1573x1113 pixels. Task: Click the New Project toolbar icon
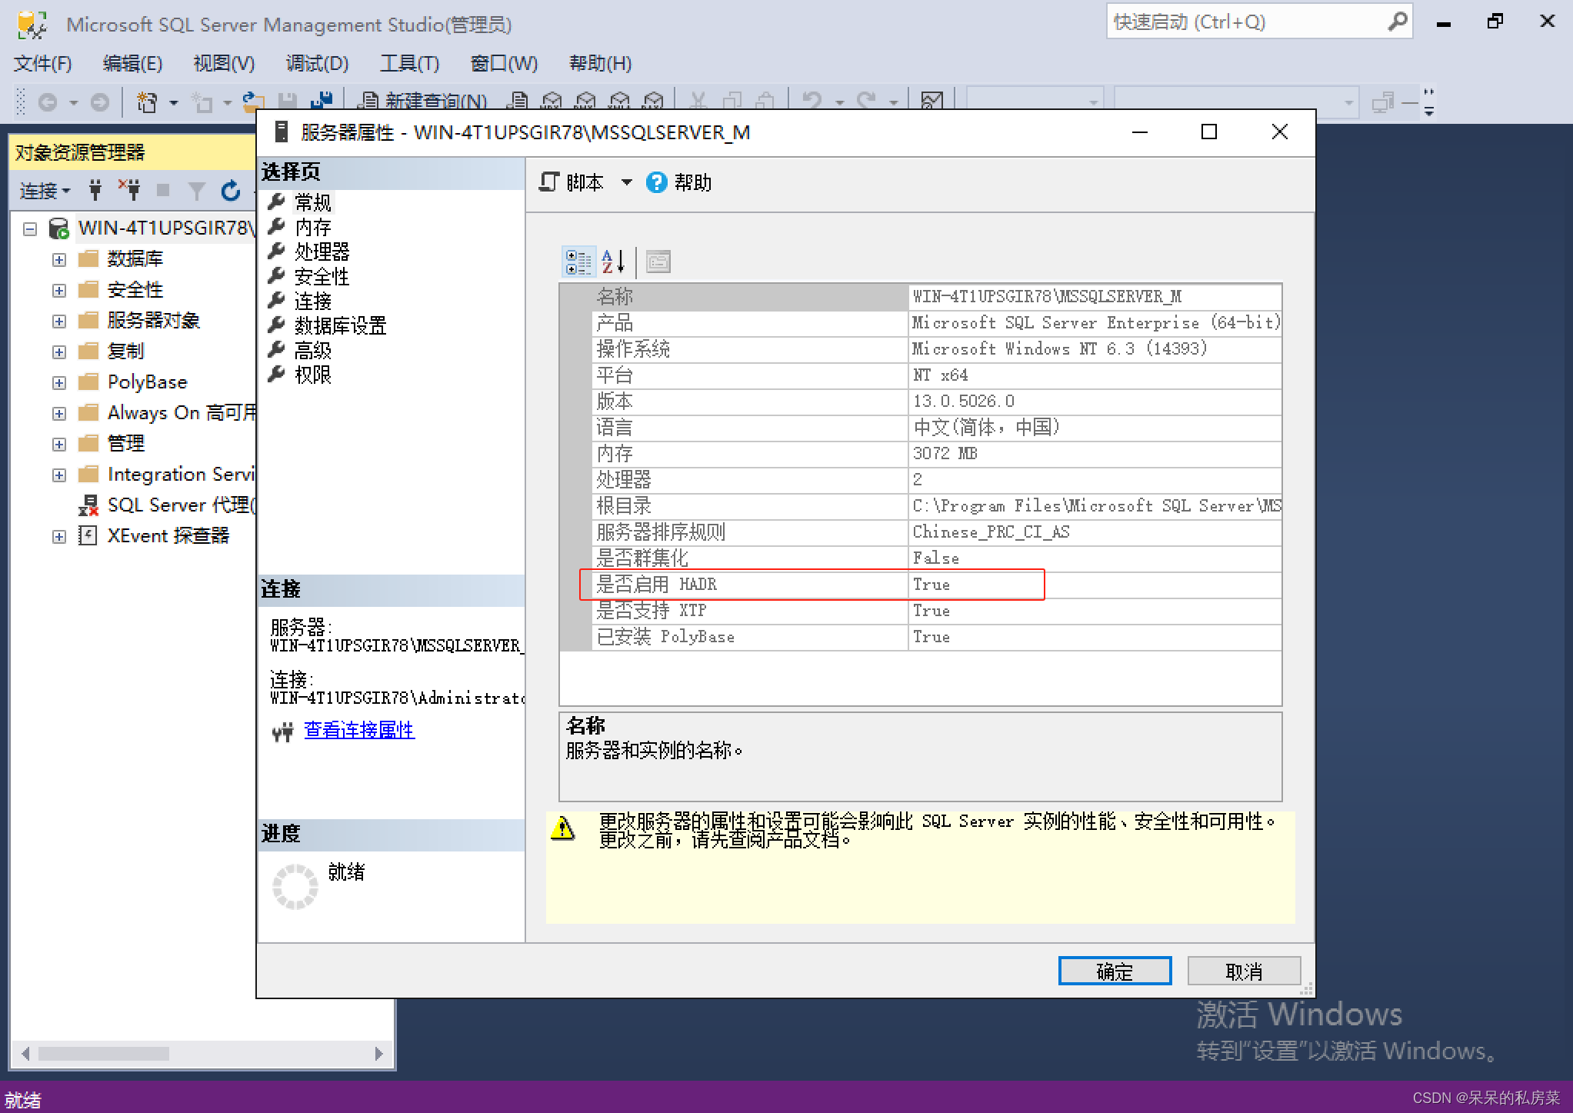146,102
